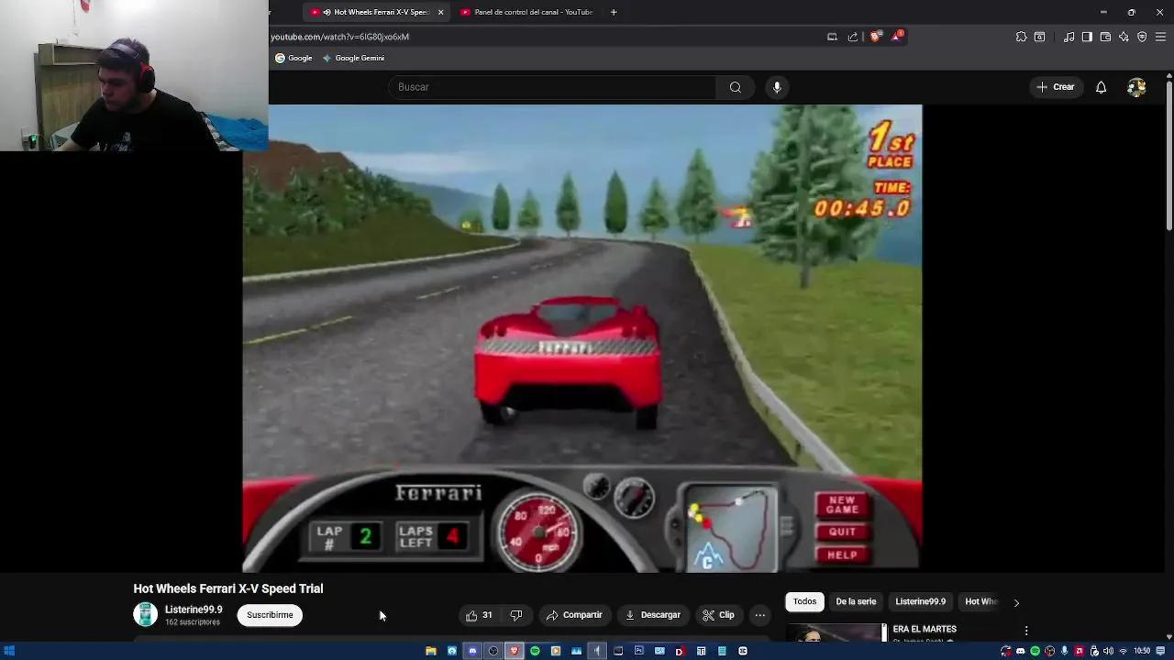The width and height of the screenshot is (1174, 660).
Task: Open the Brave Wallet icon
Action: point(1105,37)
